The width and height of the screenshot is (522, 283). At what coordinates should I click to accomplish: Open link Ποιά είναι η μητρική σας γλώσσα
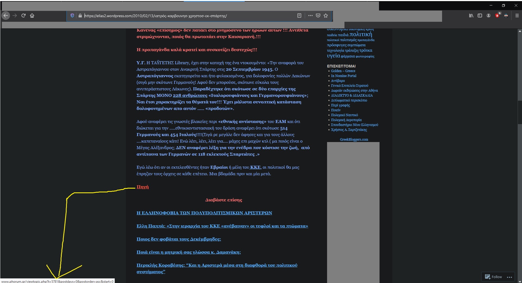(189, 252)
